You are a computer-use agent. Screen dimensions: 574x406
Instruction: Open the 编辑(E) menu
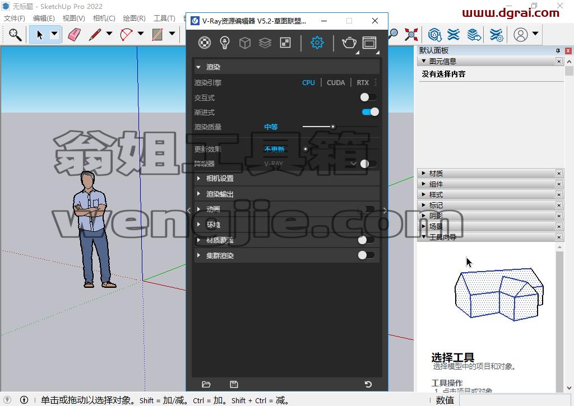[x=44, y=18]
